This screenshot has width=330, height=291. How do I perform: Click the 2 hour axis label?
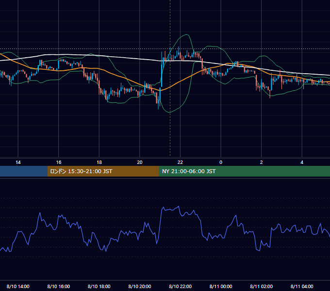point(262,162)
